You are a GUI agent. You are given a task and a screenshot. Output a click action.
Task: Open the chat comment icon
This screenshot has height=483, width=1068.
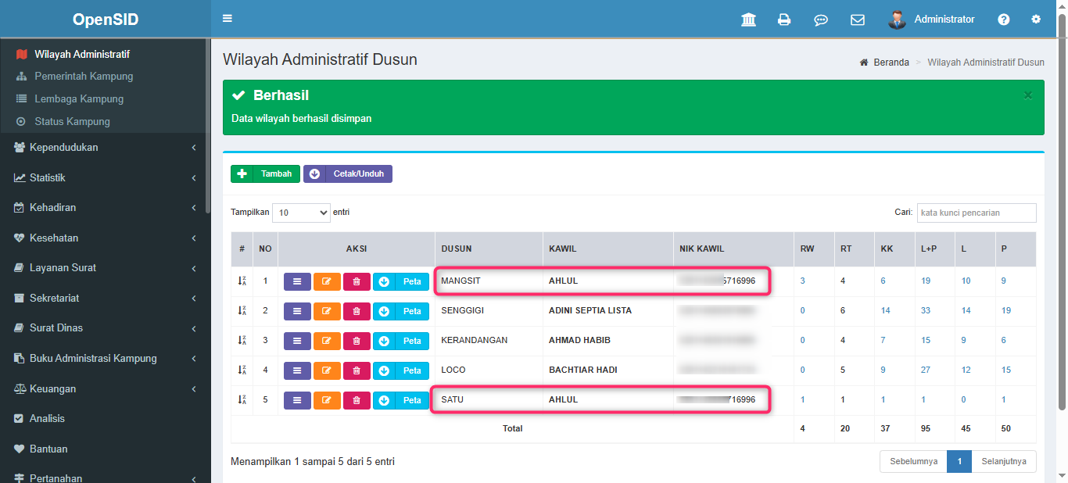pos(821,20)
